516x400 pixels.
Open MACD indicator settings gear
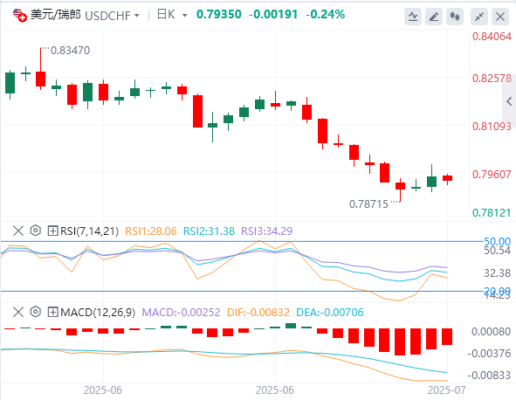click(x=35, y=312)
